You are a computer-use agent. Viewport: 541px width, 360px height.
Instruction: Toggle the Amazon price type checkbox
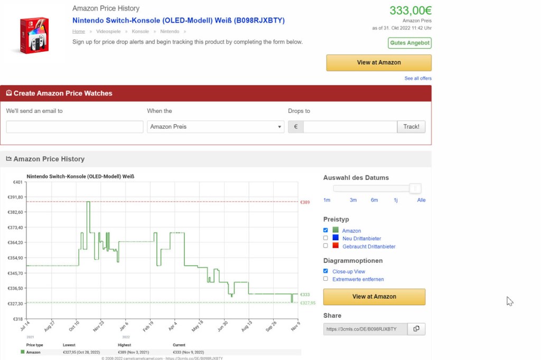click(x=325, y=230)
